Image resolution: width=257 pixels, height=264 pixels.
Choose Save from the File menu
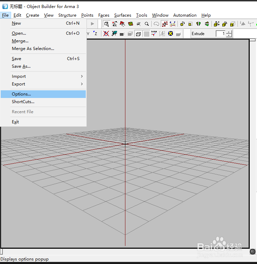pos(43,59)
